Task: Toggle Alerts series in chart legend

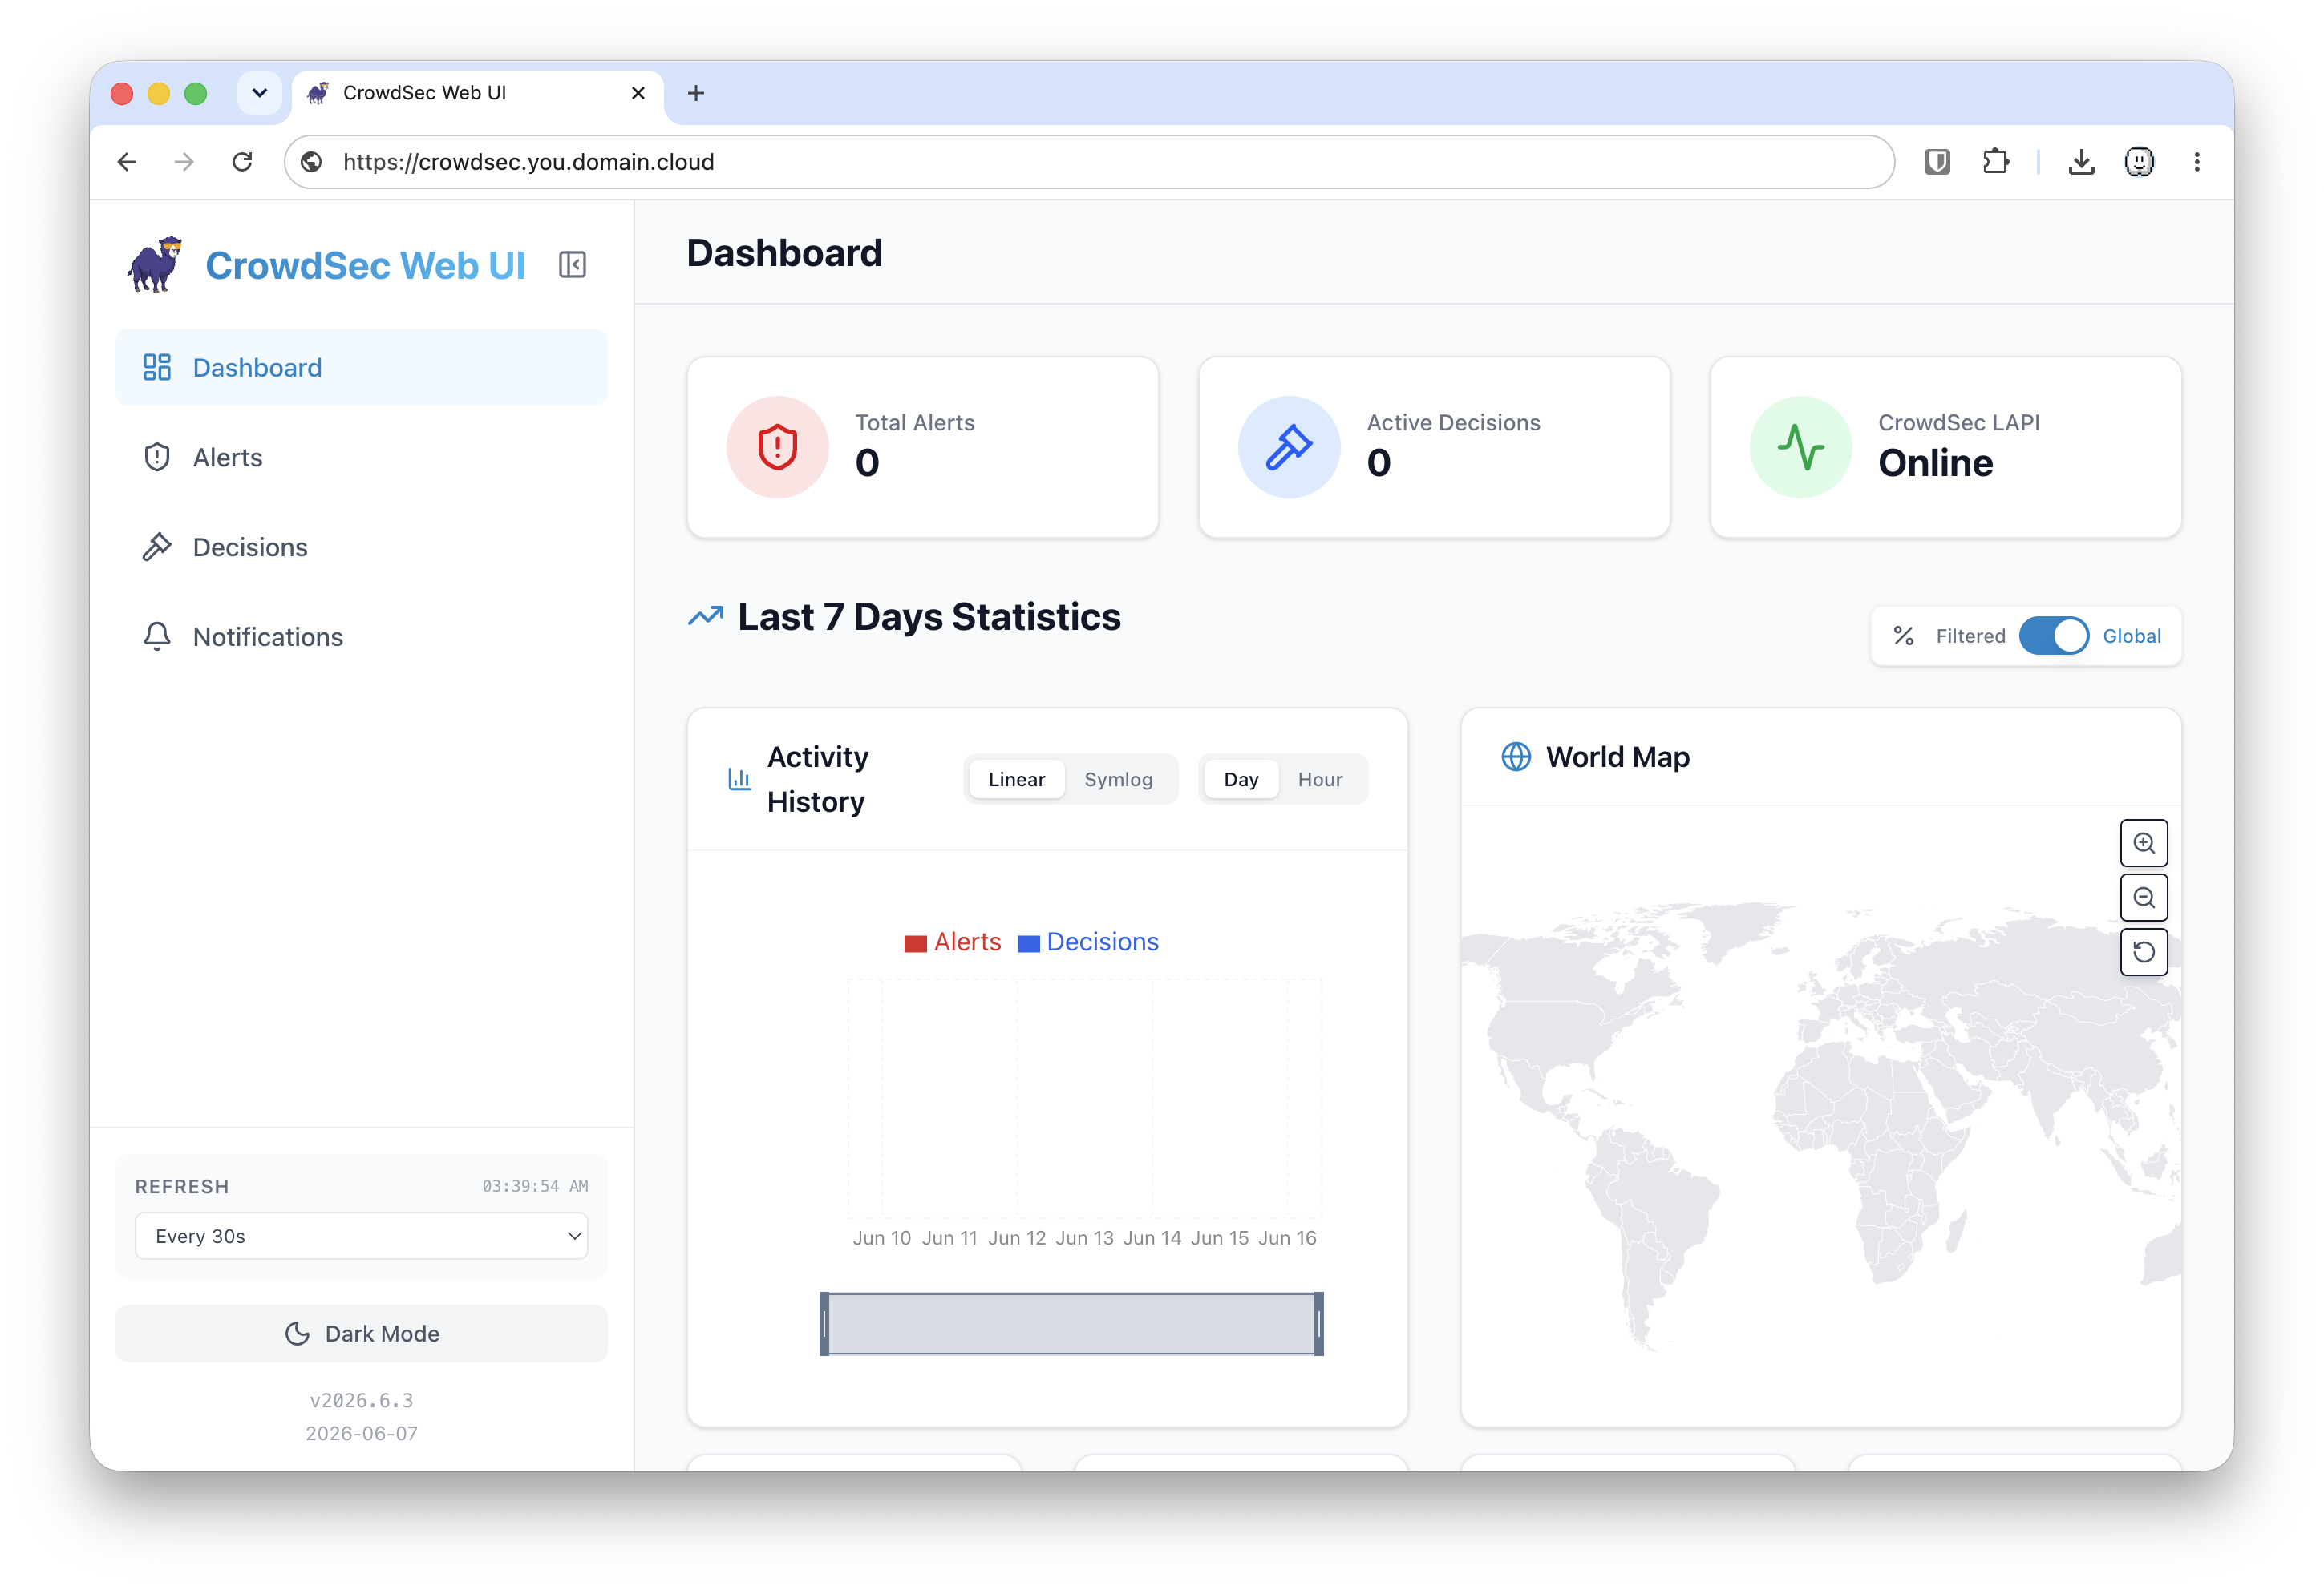Action: click(x=952, y=942)
